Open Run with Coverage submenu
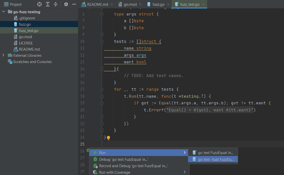284x175 pixels. click(x=139, y=172)
